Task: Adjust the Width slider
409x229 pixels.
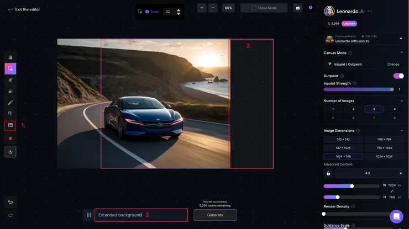Action: click(x=352, y=186)
